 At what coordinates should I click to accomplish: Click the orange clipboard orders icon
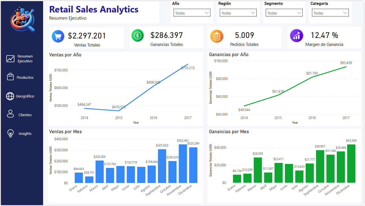tap(217, 36)
